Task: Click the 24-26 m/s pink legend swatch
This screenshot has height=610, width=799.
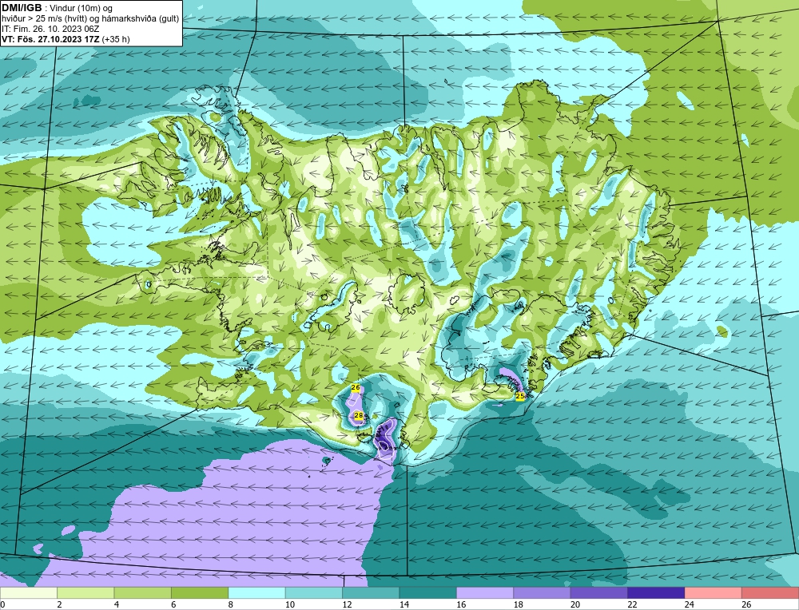Action: [714, 593]
